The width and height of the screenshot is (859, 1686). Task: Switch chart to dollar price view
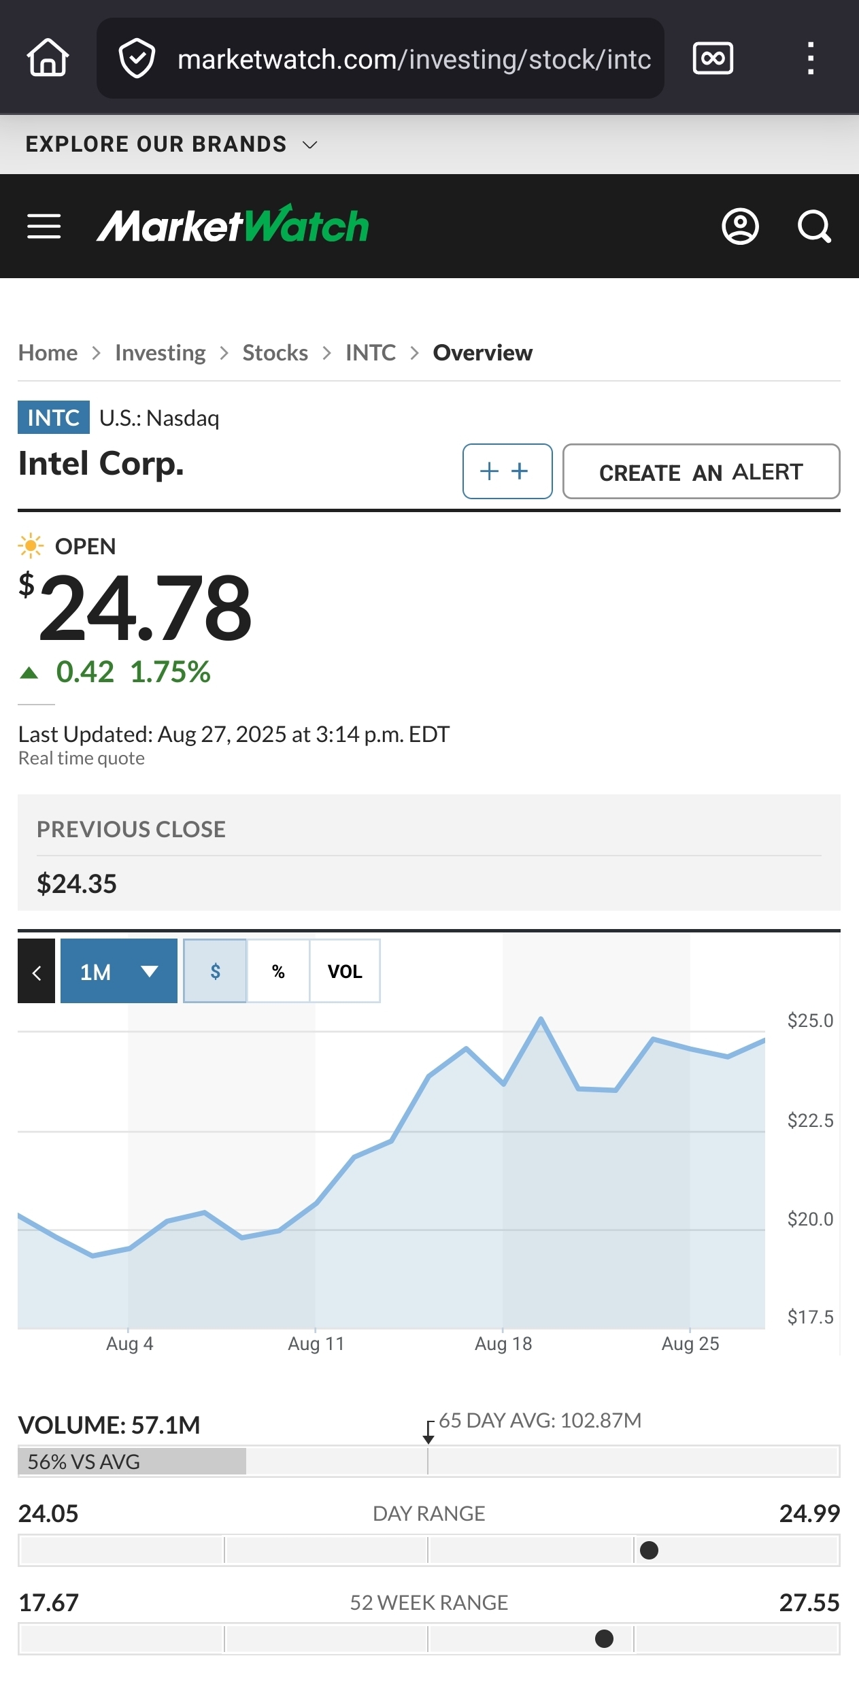click(215, 971)
